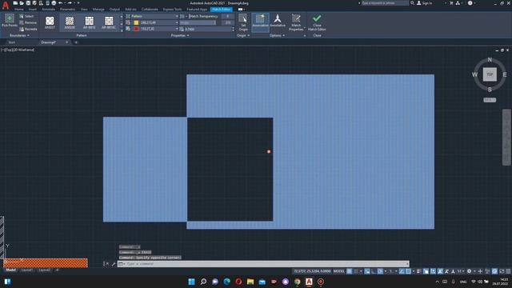
Task: Open File Explorer from the taskbar
Action: pos(250,282)
